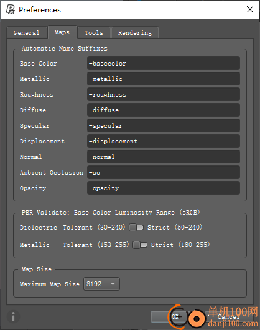Image resolution: width=260 pixels, height=330 pixels.
Task: Open the Rendering tab
Action: click(135, 32)
